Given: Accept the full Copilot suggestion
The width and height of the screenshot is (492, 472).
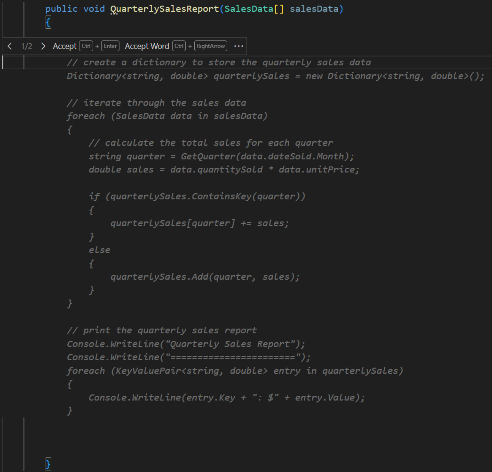Looking at the screenshot, I should (x=64, y=46).
